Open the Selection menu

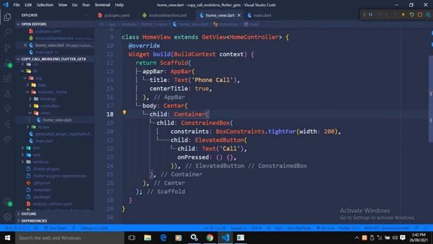tap(45, 5)
